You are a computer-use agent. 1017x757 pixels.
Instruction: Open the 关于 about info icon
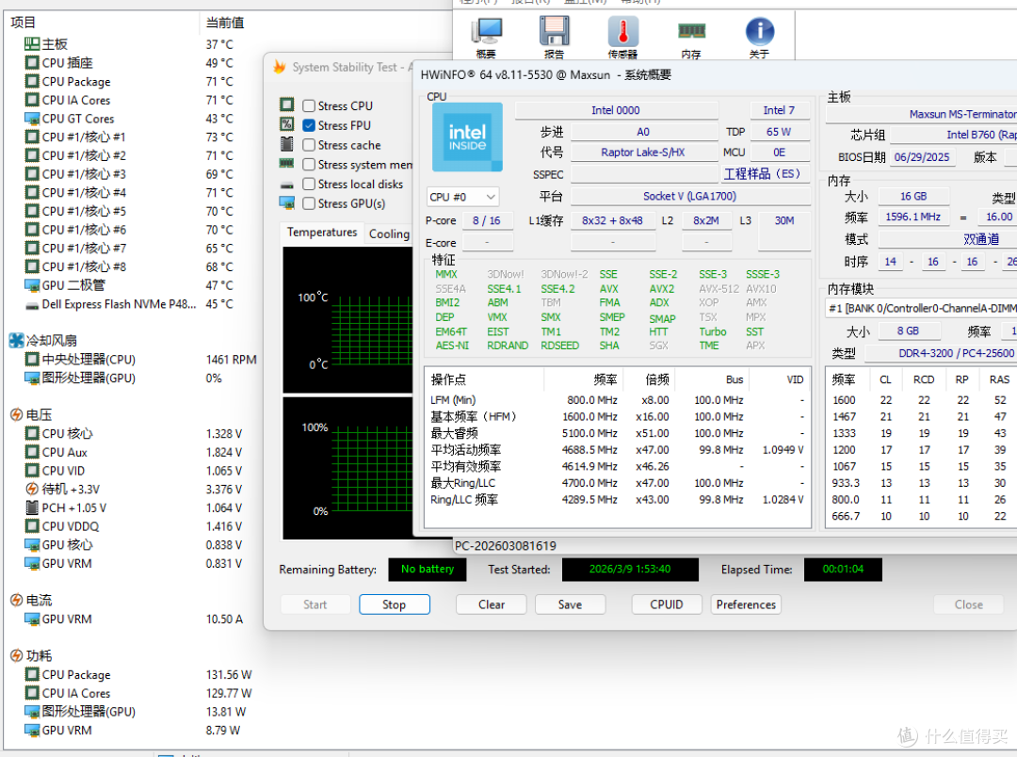pos(760,31)
